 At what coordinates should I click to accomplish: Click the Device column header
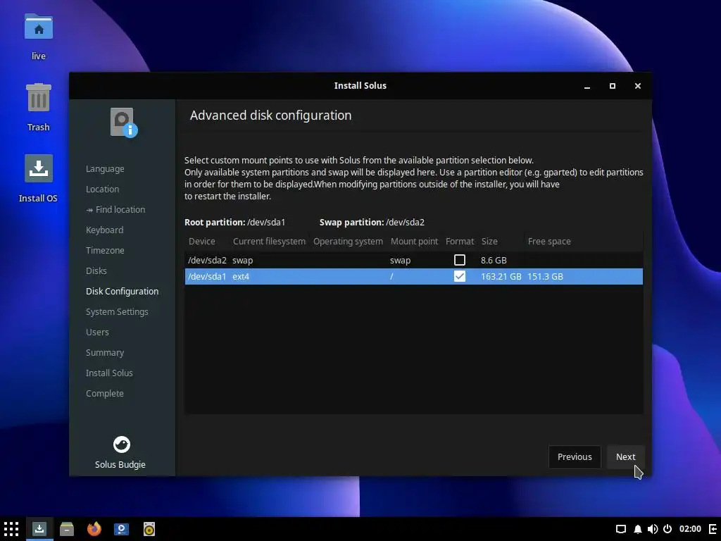(202, 241)
